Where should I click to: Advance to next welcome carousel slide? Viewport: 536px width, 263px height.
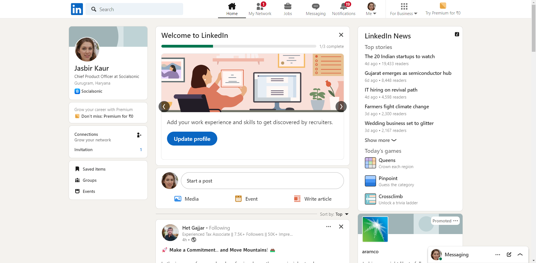point(341,107)
